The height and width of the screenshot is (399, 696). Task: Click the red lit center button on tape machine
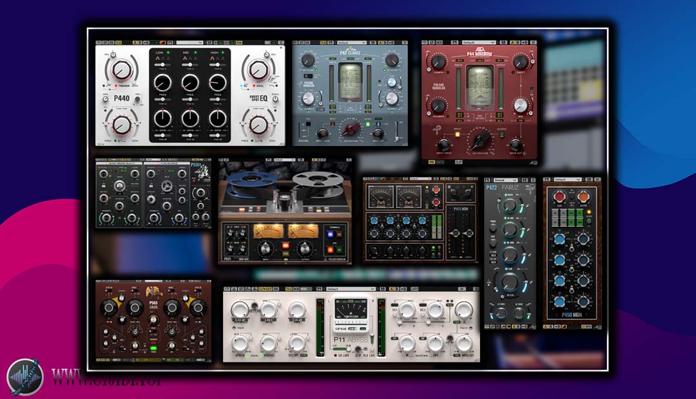pyautogui.click(x=285, y=245)
